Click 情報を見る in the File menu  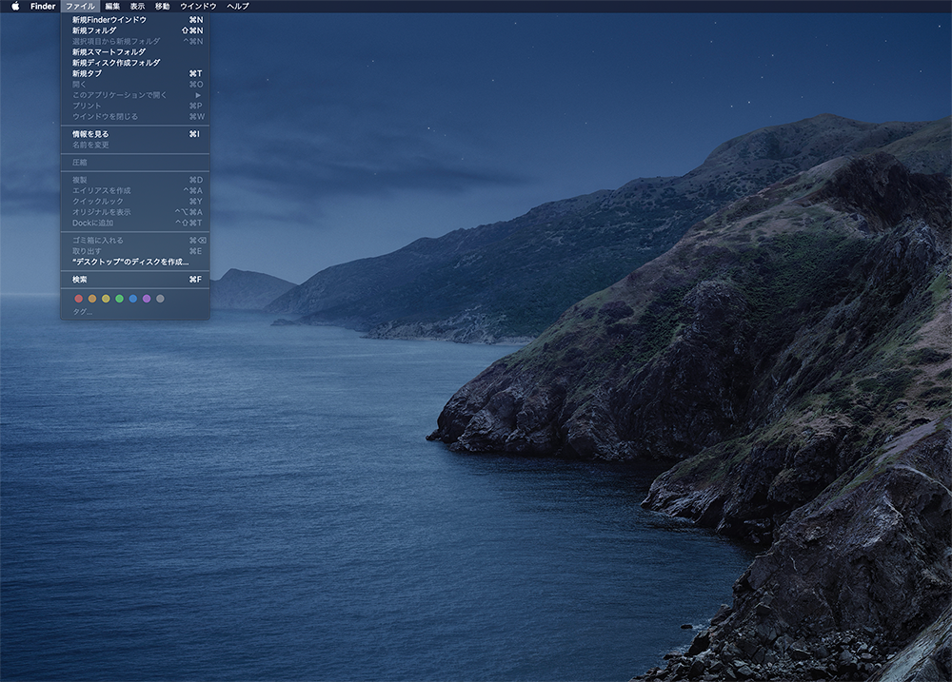90,134
